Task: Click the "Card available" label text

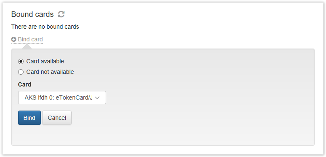Action: (45, 61)
